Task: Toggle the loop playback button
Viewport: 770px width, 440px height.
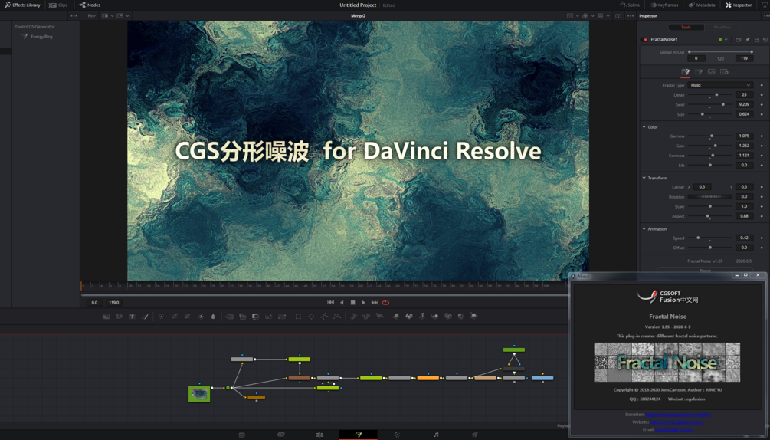Action: tap(386, 303)
